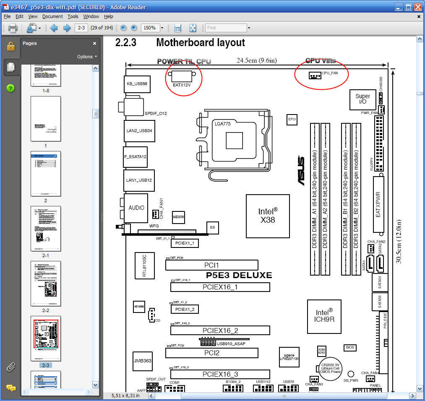Open the Document menu
Viewport: 425px width, 401px height.
[x=52, y=16]
